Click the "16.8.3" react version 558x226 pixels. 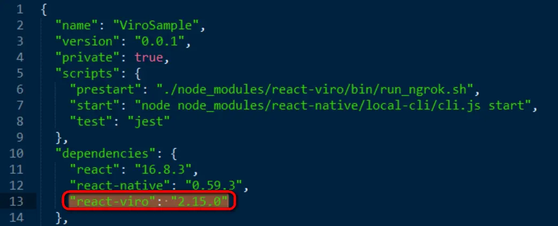[x=163, y=169]
